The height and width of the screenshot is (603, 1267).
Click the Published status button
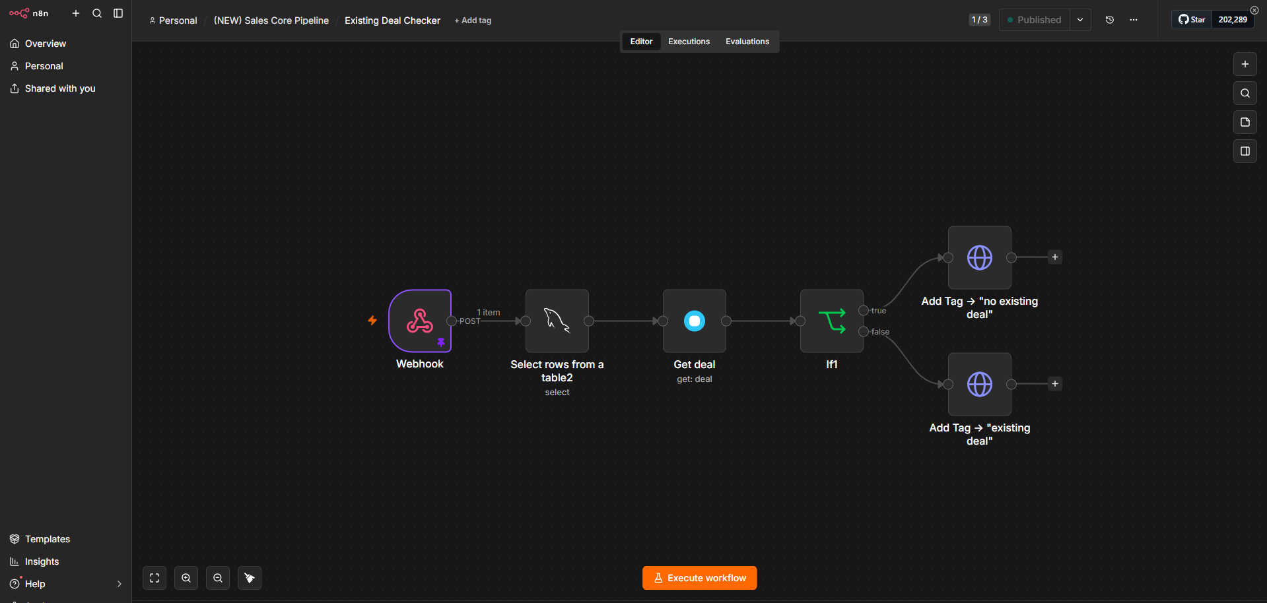click(x=1035, y=20)
